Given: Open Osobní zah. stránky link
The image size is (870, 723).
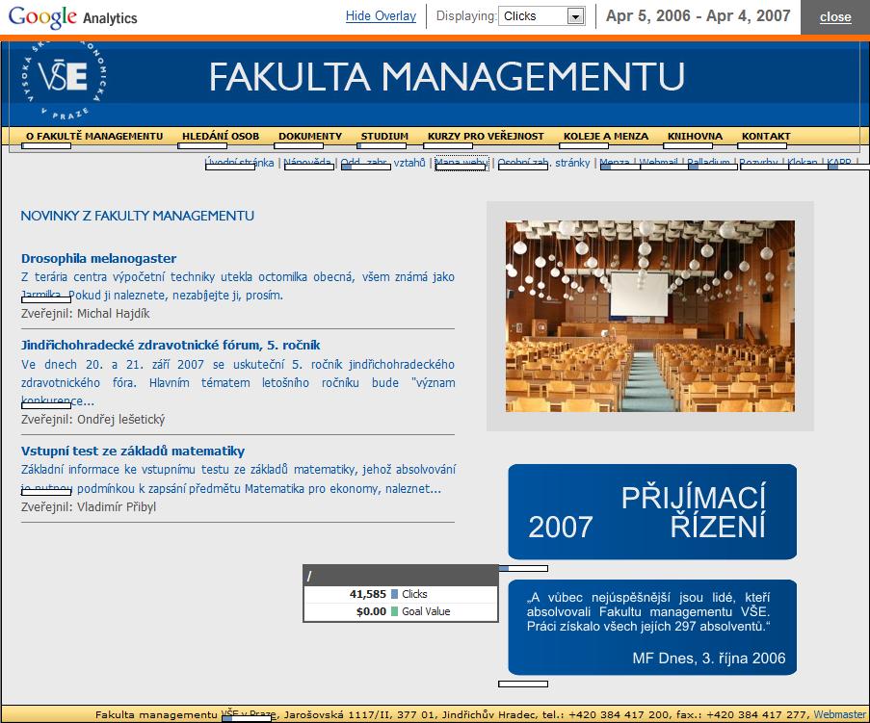Looking at the screenshot, I should tap(543, 163).
